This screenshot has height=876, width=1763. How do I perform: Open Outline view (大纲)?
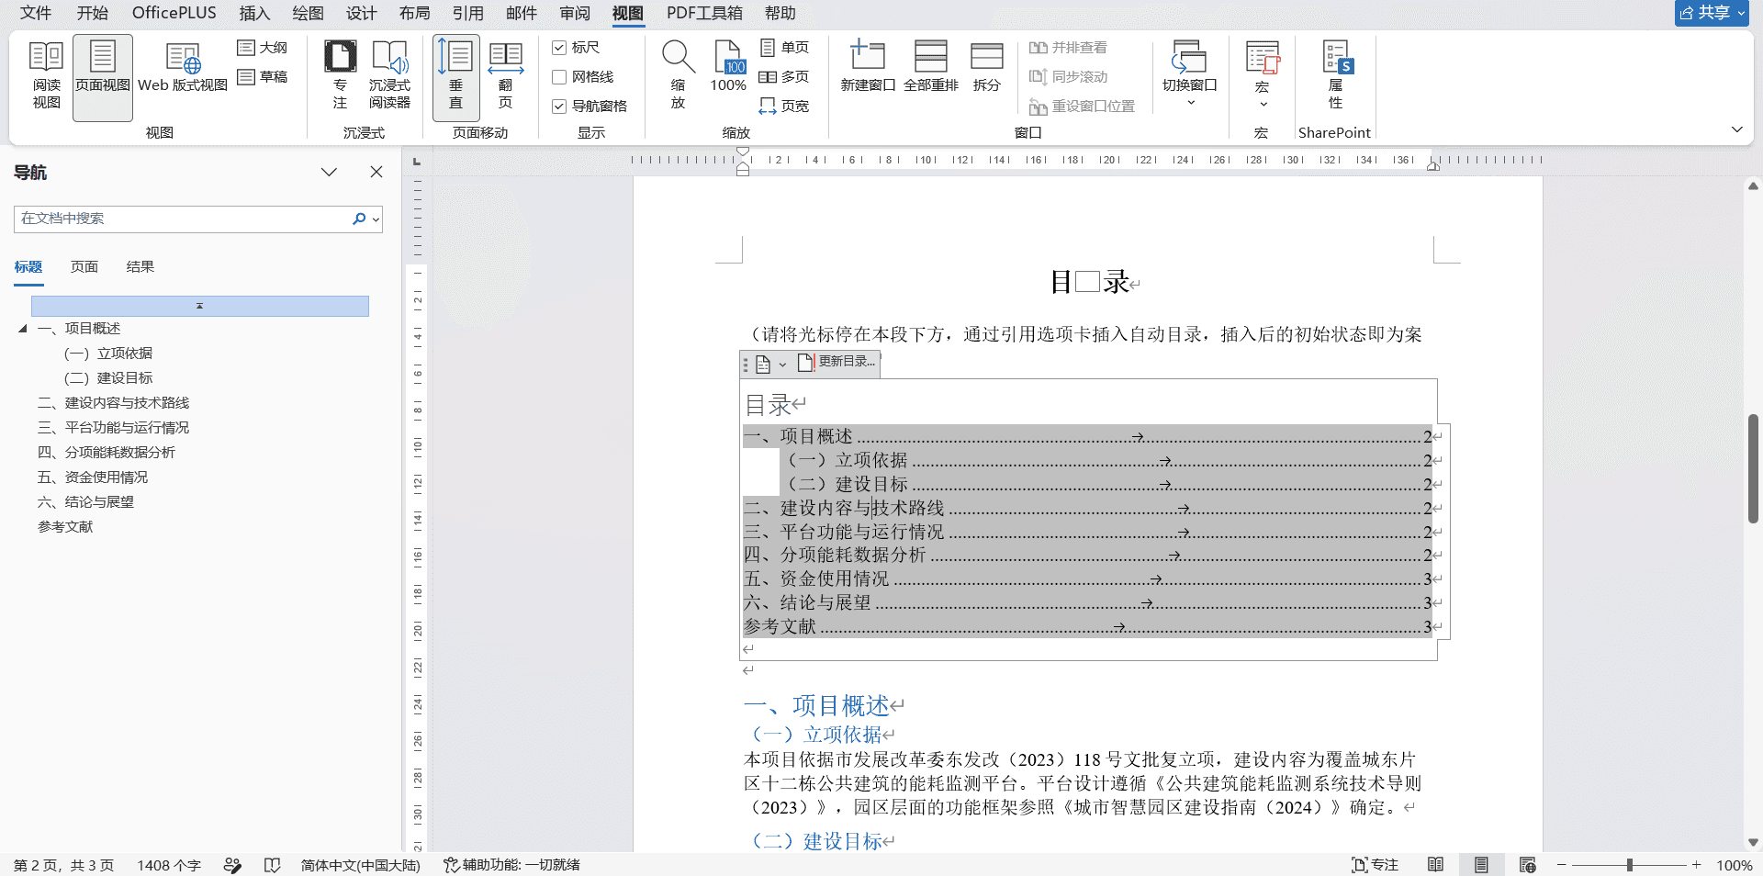coord(263,48)
